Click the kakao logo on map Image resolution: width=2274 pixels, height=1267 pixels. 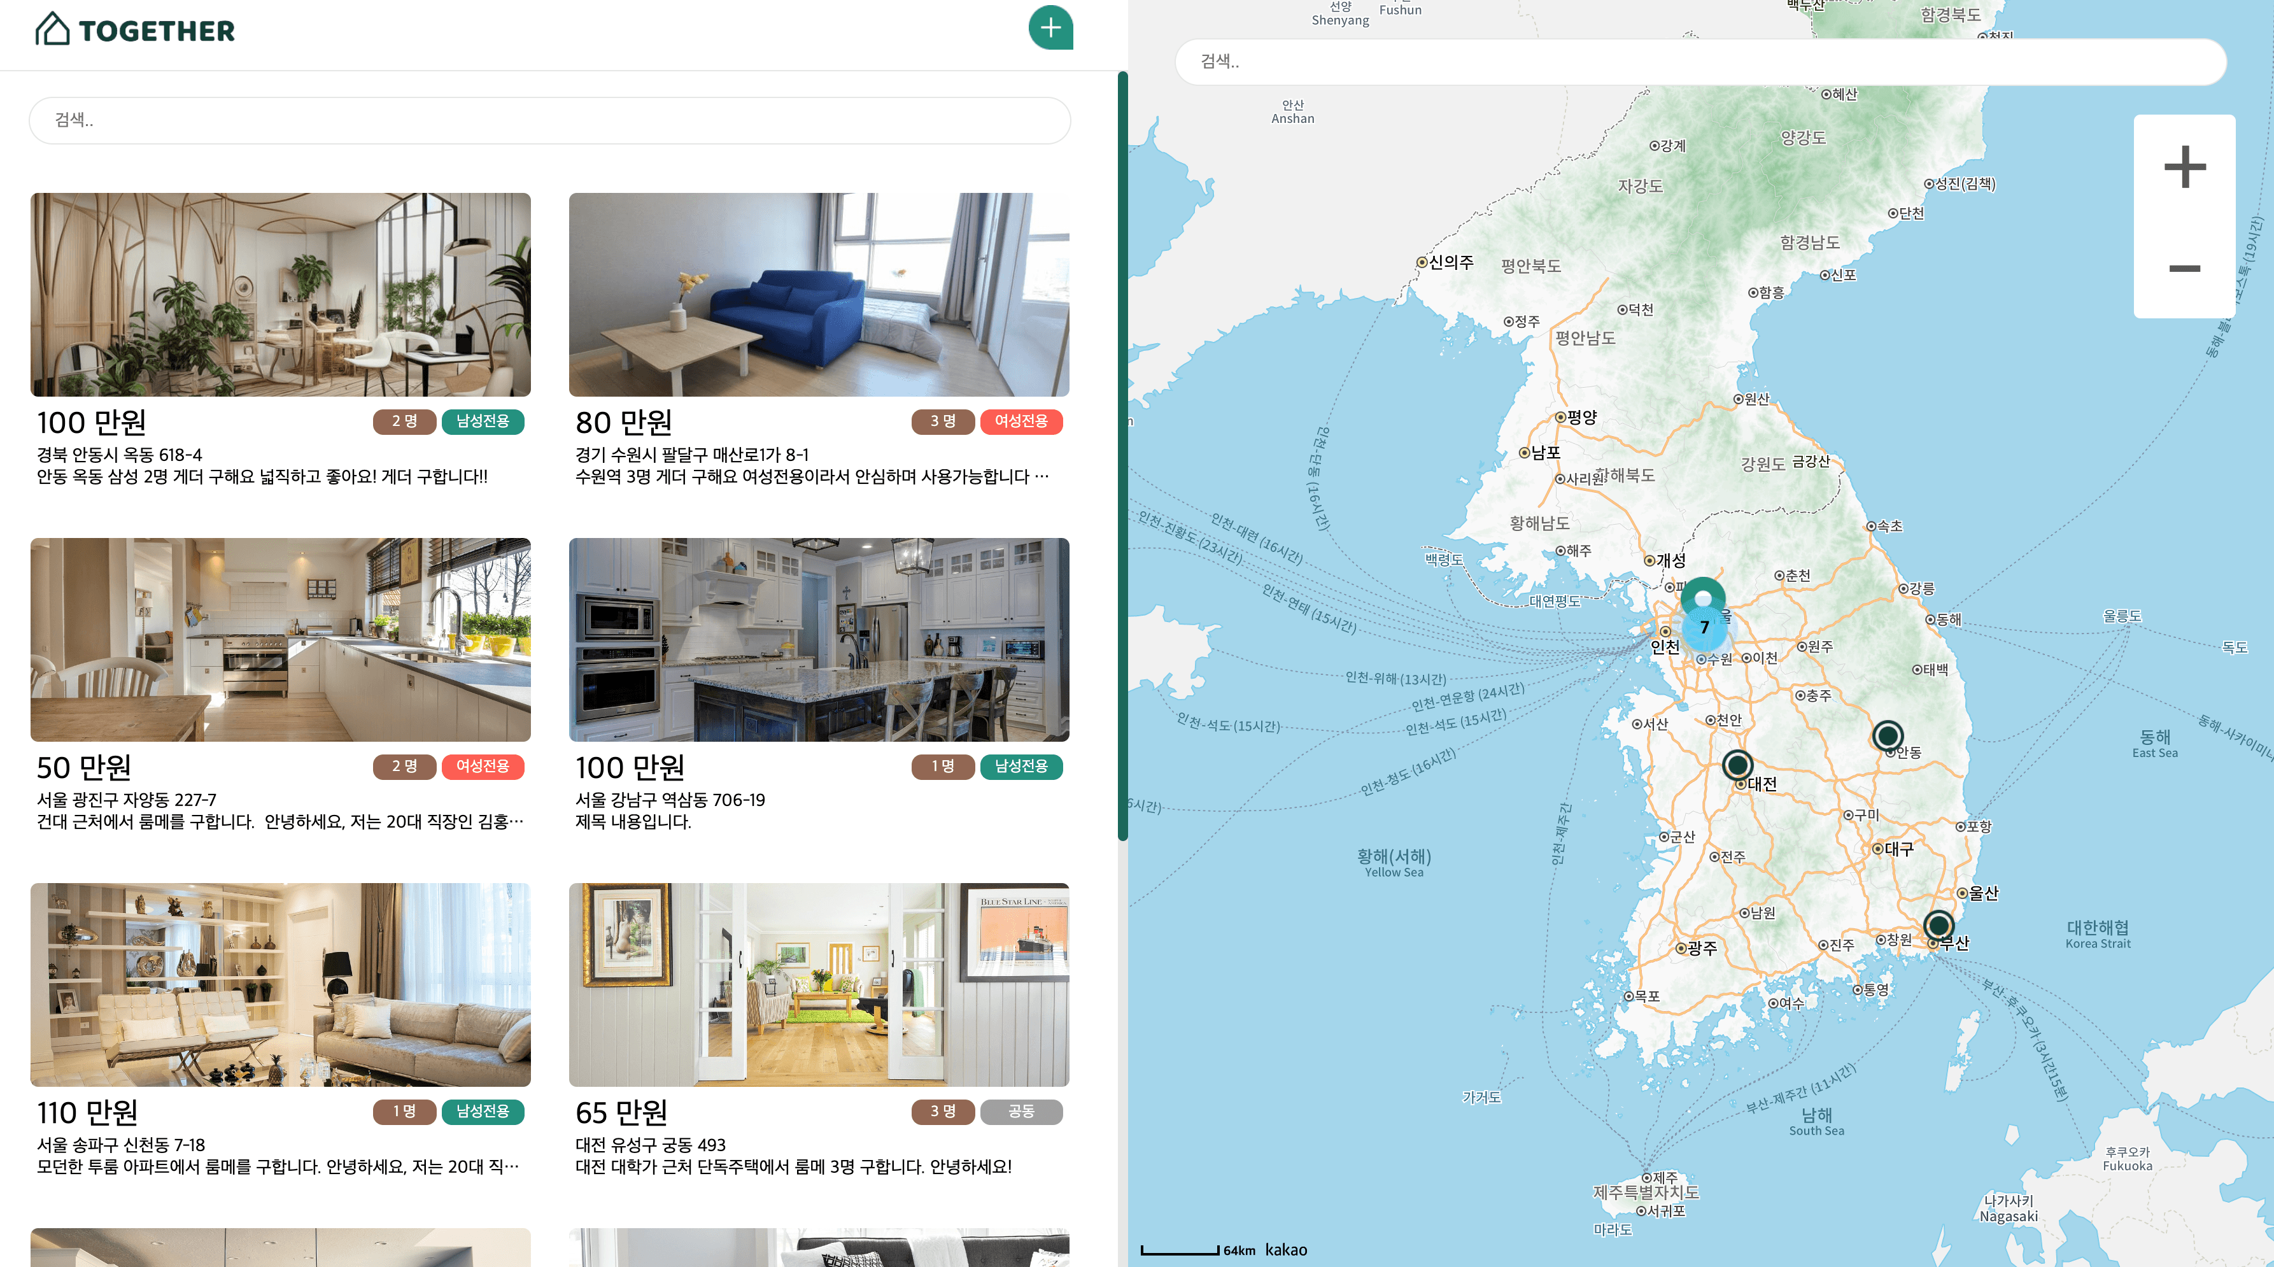click(x=1285, y=1250)
